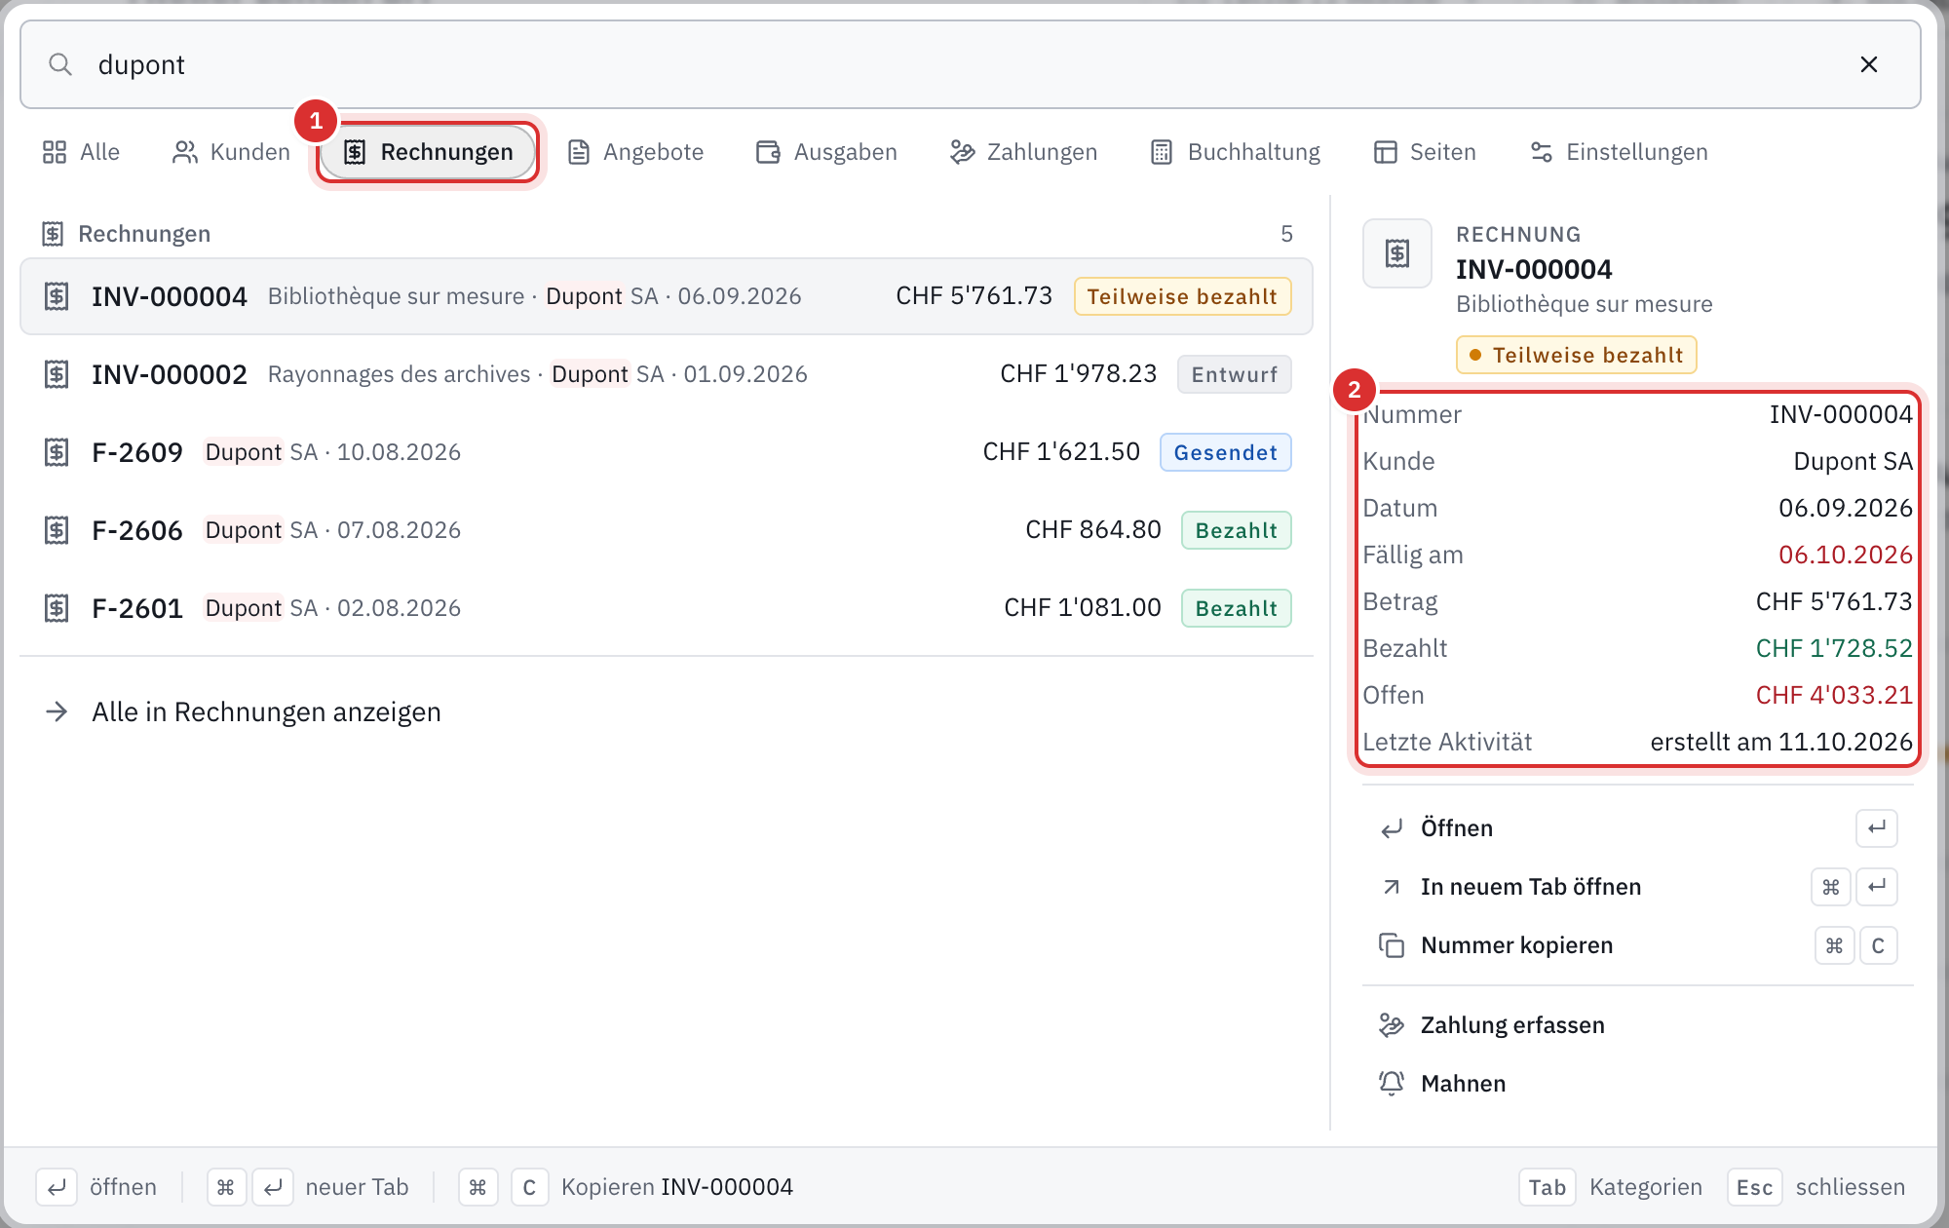
Task: Click the Offen amount CHF 4'033.21
Action: click(x=1834, y=695)
